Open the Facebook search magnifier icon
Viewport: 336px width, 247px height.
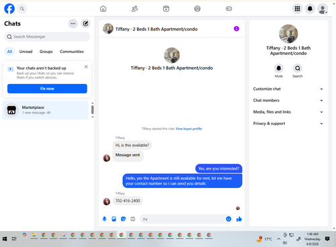pyautogui.click(x=22, y=9)
